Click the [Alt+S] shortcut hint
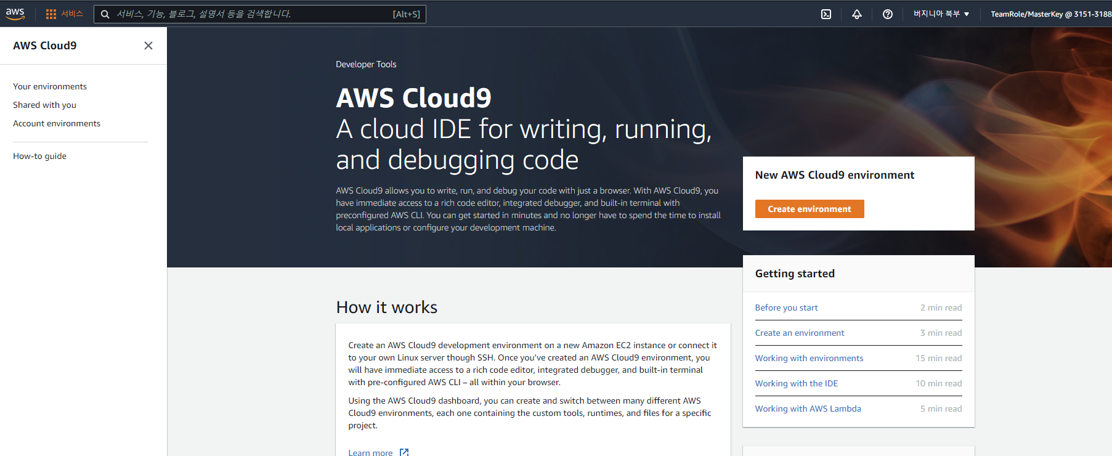 point(407,14)
